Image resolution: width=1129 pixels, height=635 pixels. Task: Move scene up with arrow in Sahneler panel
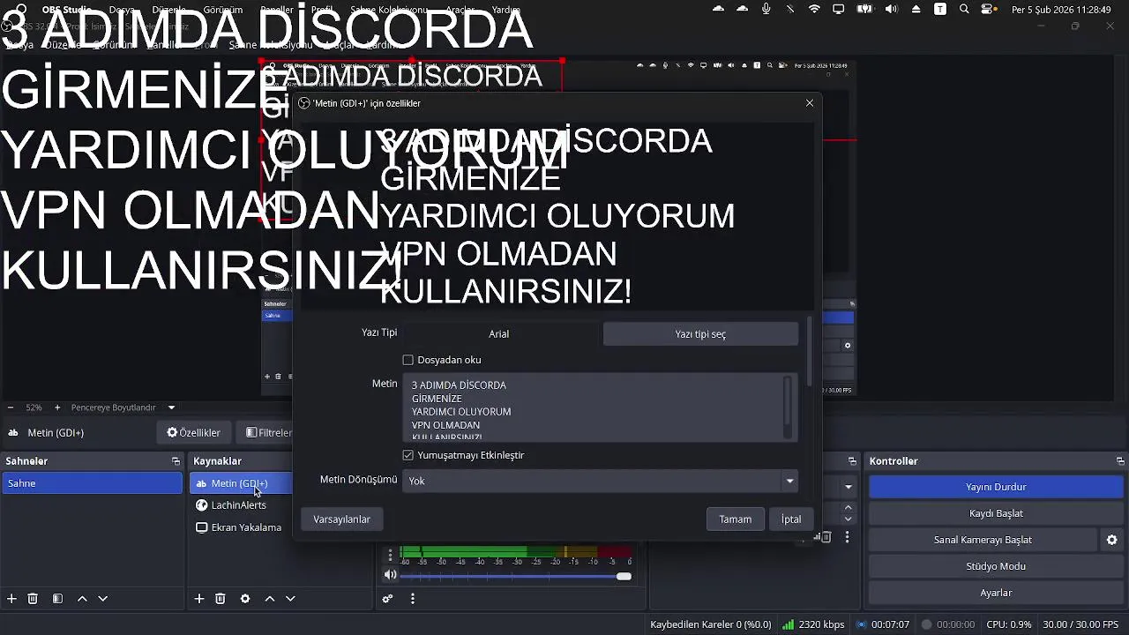click(x=82, y=599)
